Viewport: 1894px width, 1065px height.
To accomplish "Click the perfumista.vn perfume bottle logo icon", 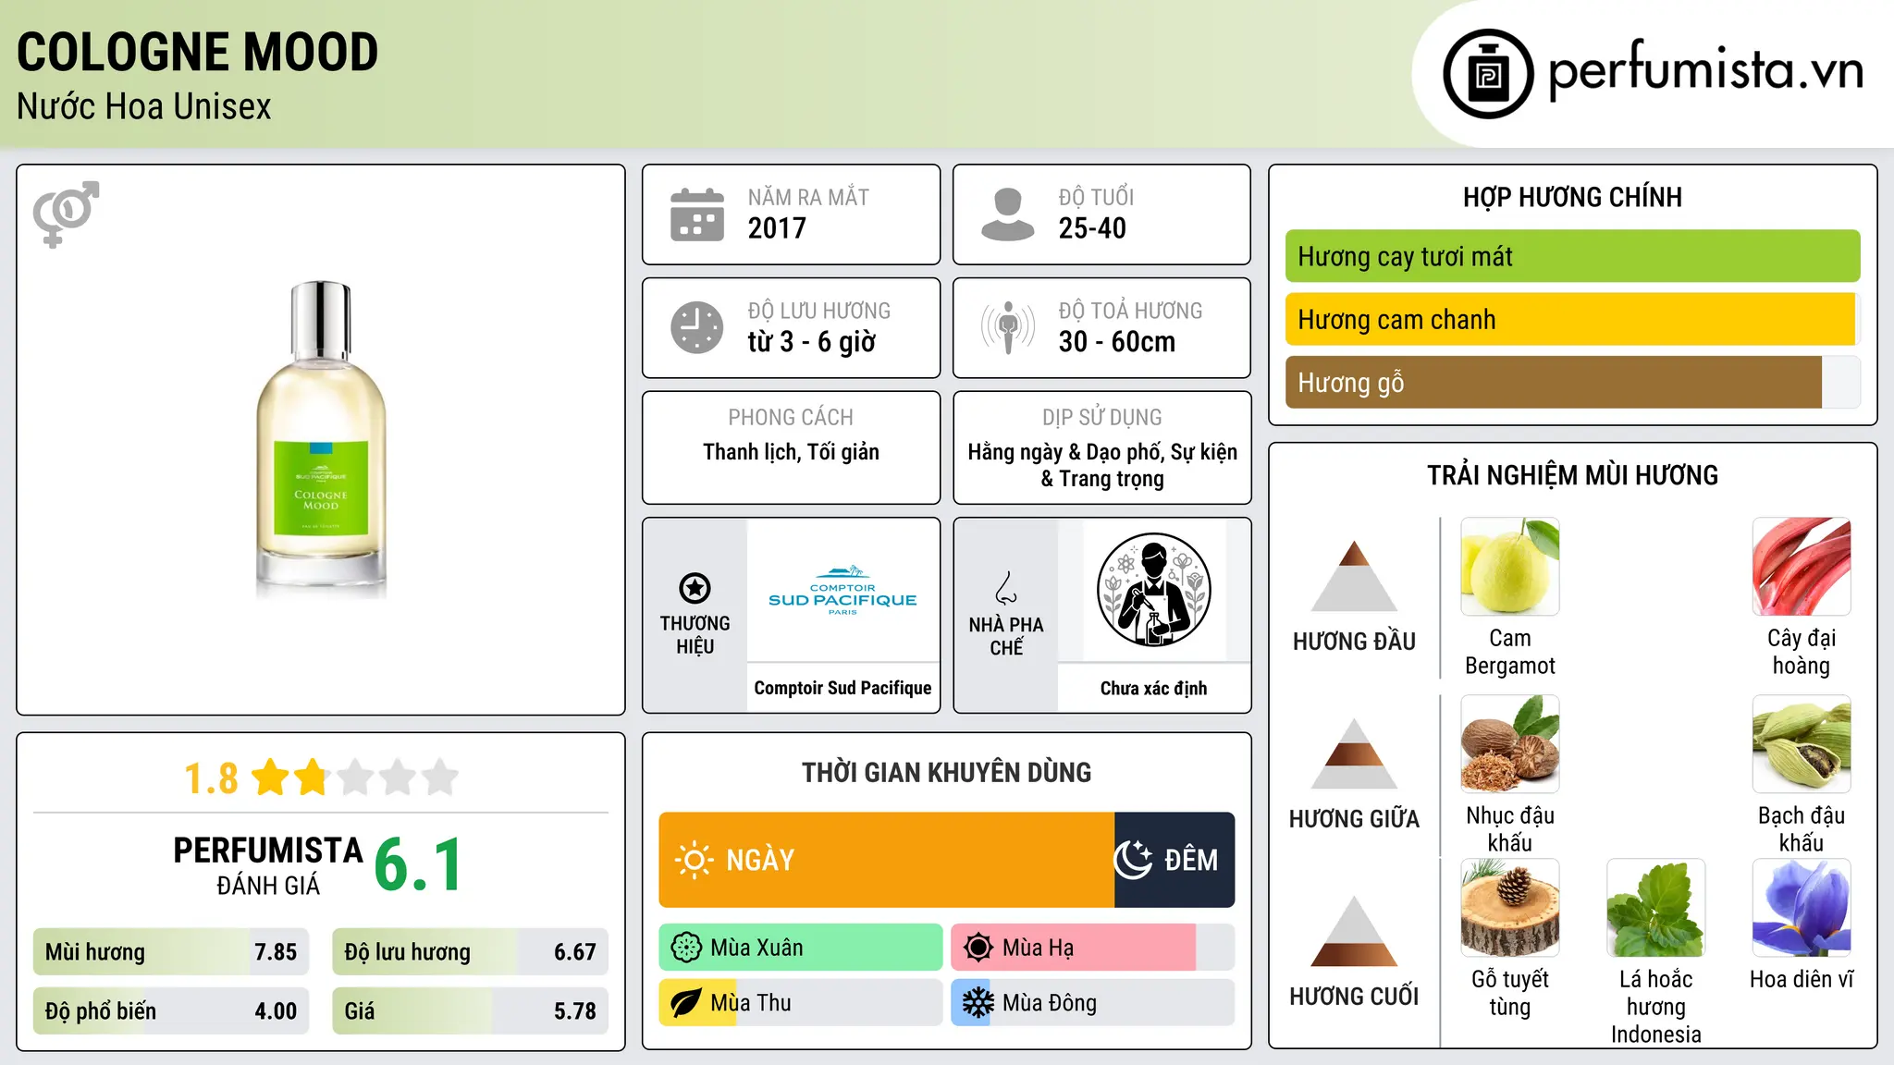I will pos(1488,74).
